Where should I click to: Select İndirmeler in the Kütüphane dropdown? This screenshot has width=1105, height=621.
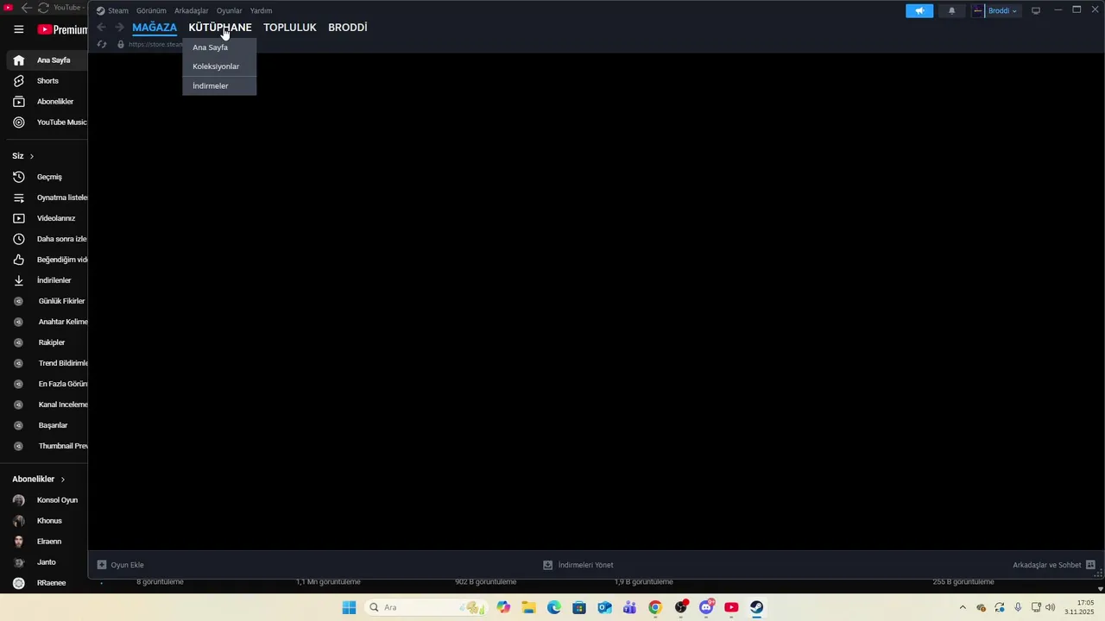[x=219, y=86]
